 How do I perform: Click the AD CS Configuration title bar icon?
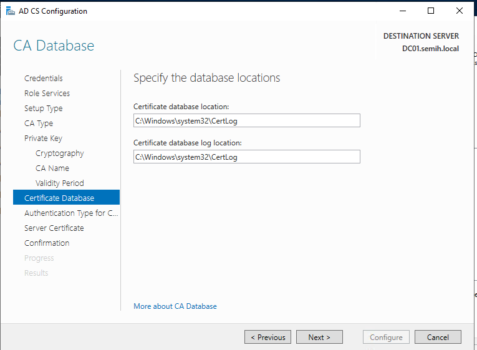coord(10,11)
